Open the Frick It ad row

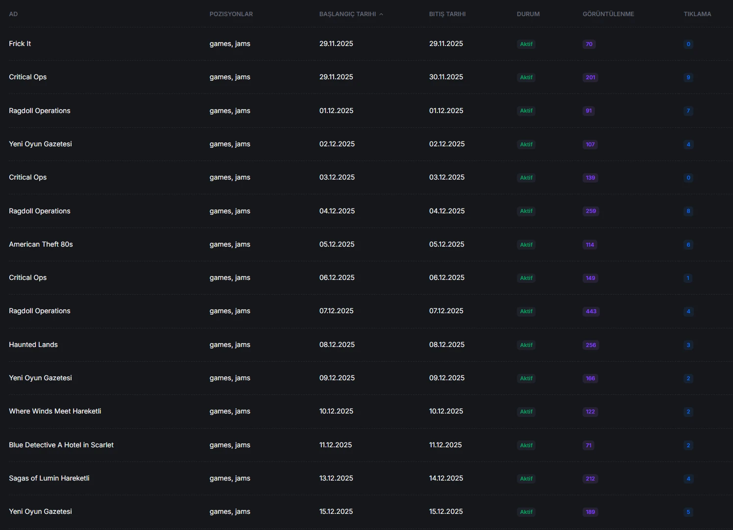20,44
